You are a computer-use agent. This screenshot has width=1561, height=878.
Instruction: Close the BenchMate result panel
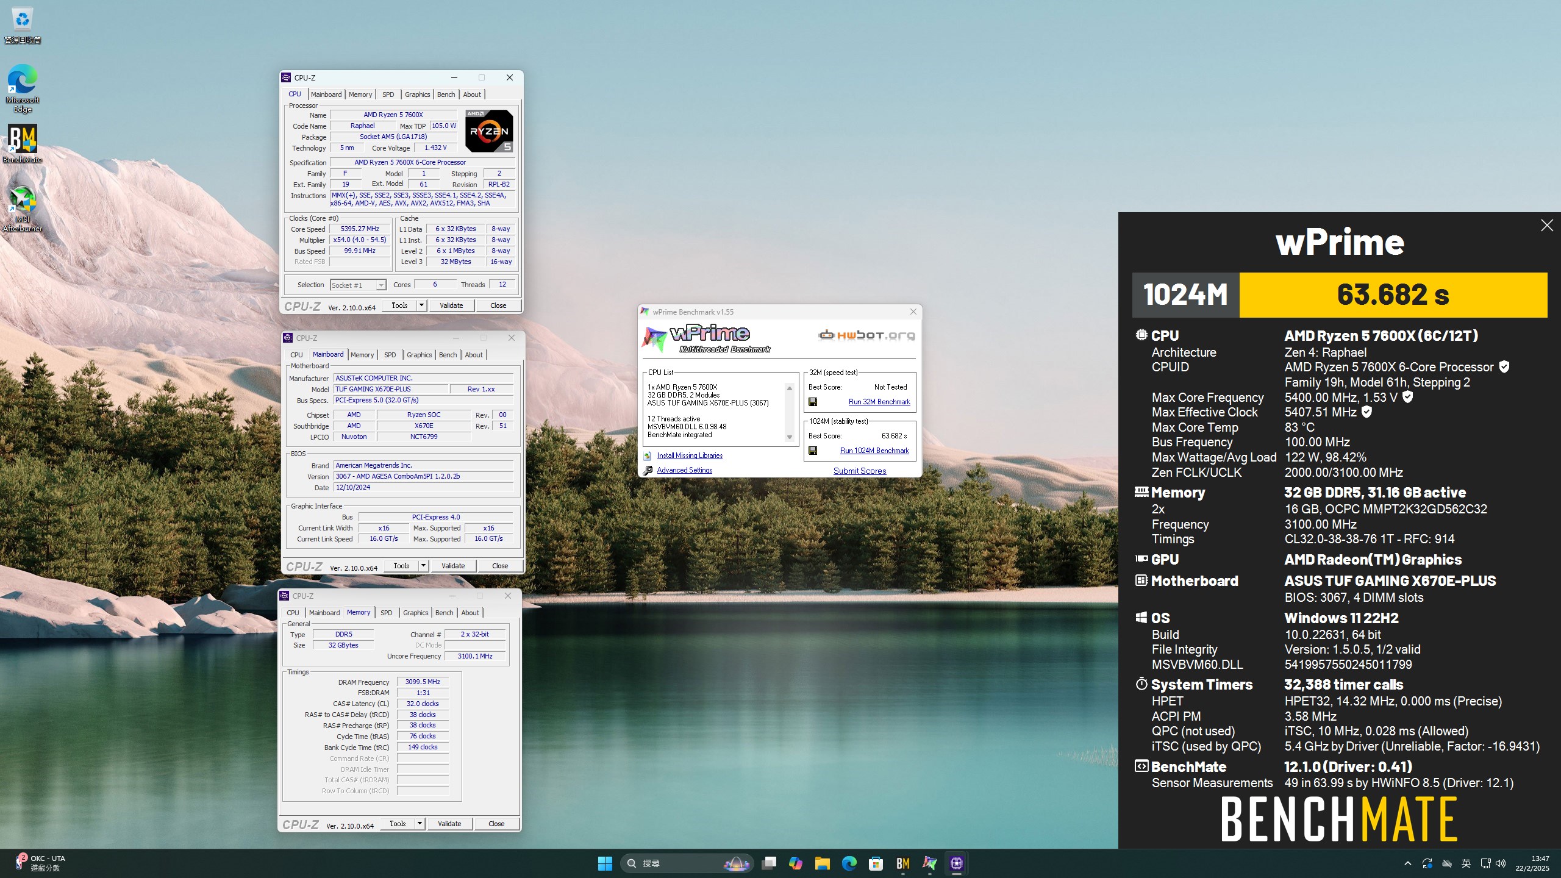pos(1547,226)
